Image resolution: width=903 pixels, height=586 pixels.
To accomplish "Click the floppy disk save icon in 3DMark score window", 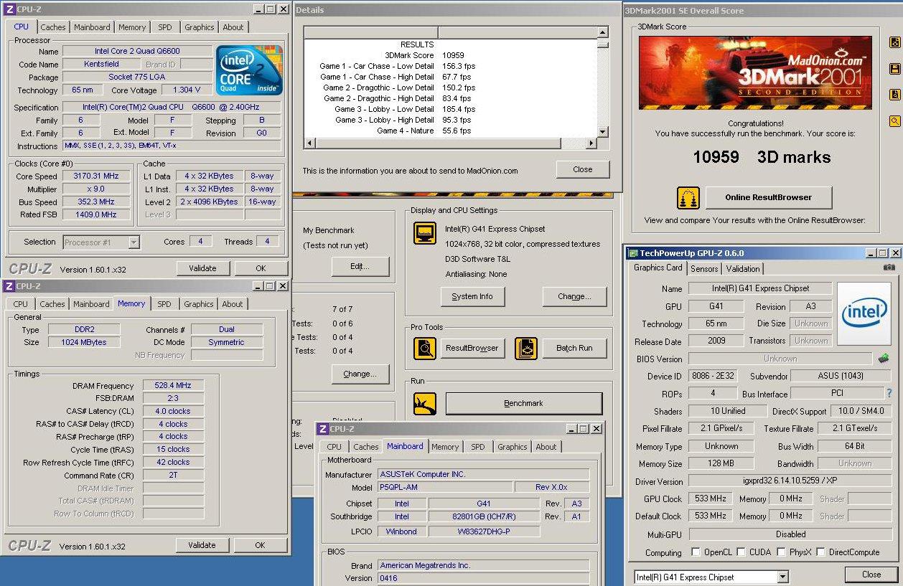I will coord(894,69).
